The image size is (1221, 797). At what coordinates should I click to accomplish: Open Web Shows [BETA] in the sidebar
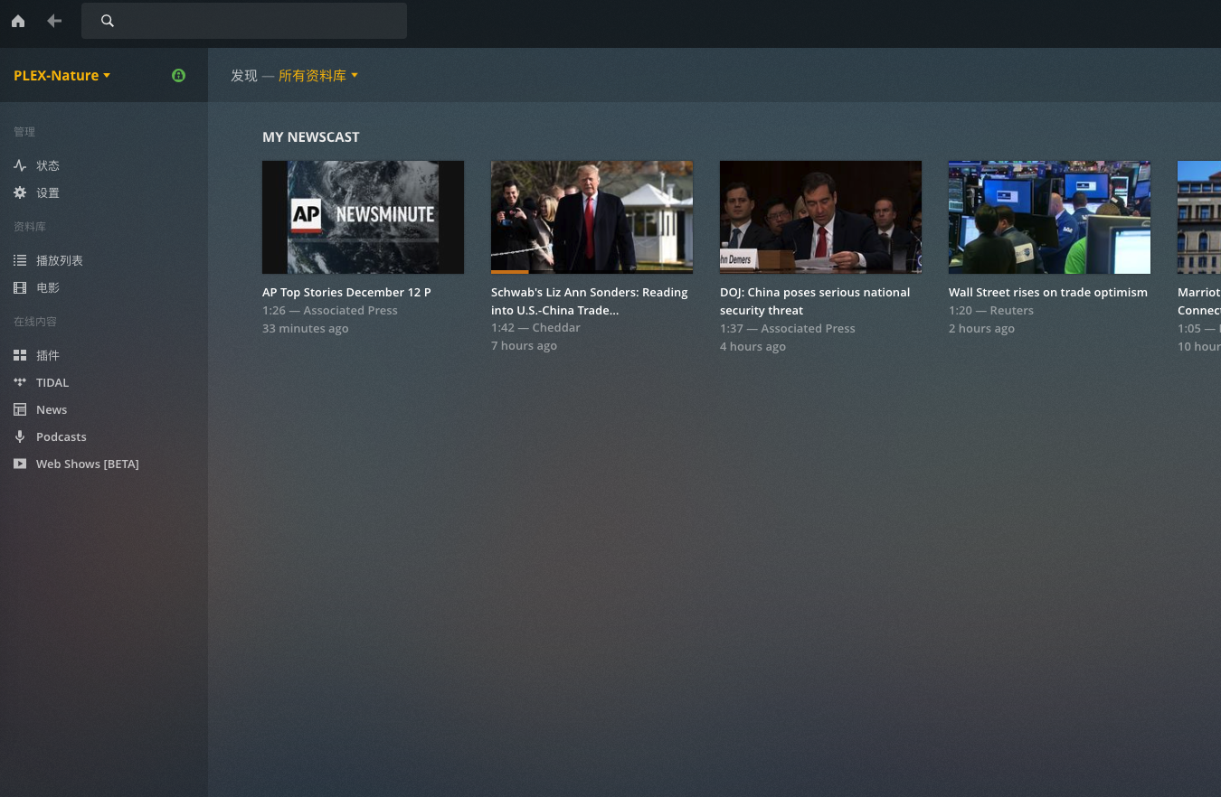pyautogui.click(x=88, y=464)
